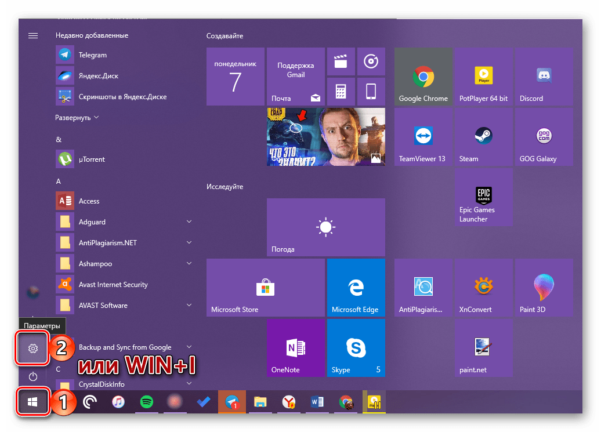Launch Steam tile
The image size is (601, 432).
pyautogui.click(x=483, y=137)
